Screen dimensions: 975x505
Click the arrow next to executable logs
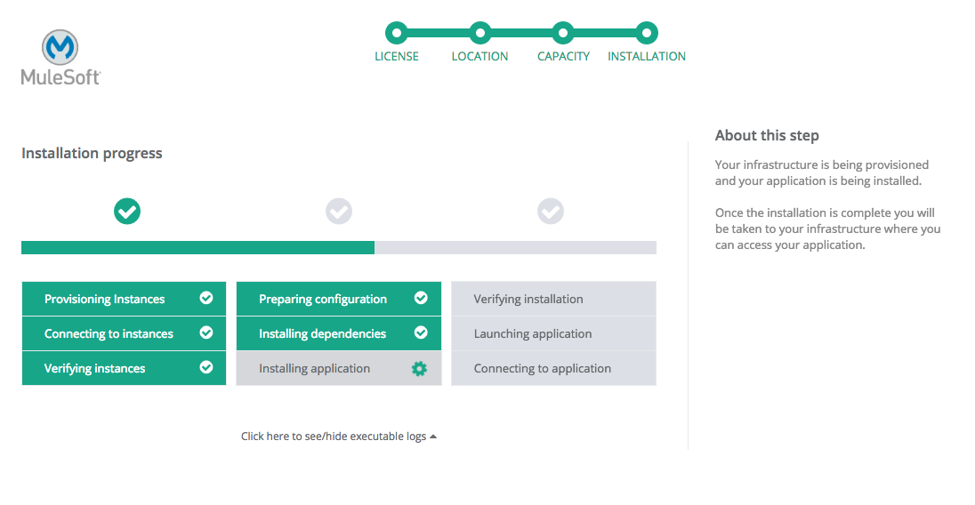click(433, 437)
